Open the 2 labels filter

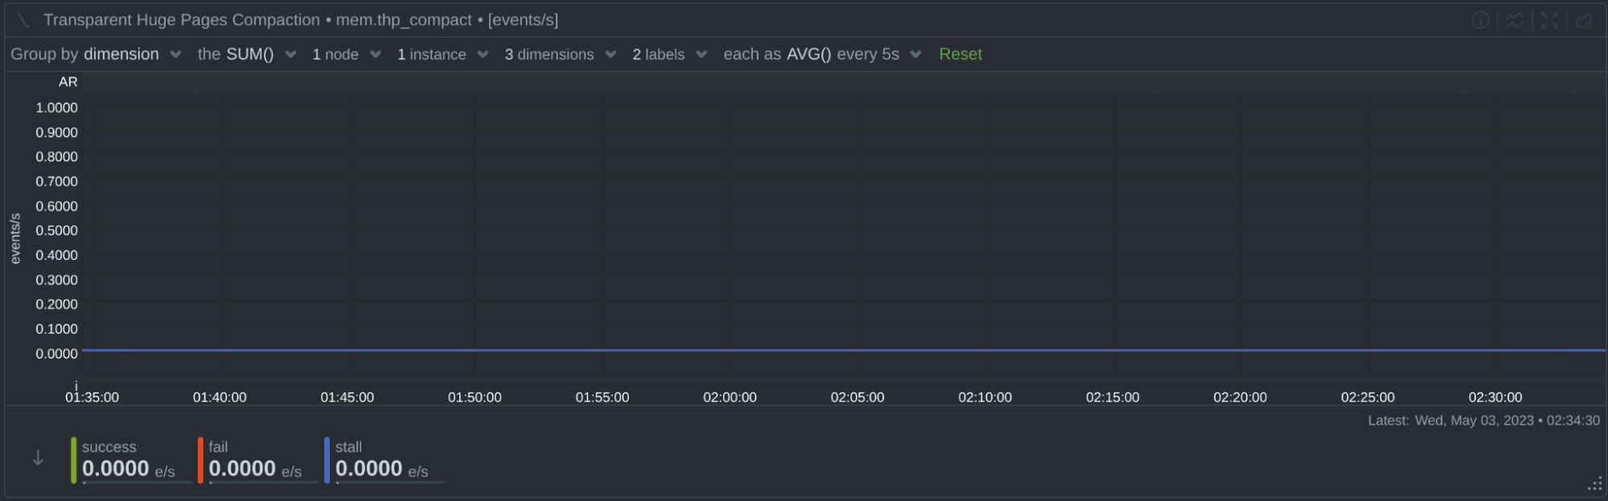click(x=669, y=54)
